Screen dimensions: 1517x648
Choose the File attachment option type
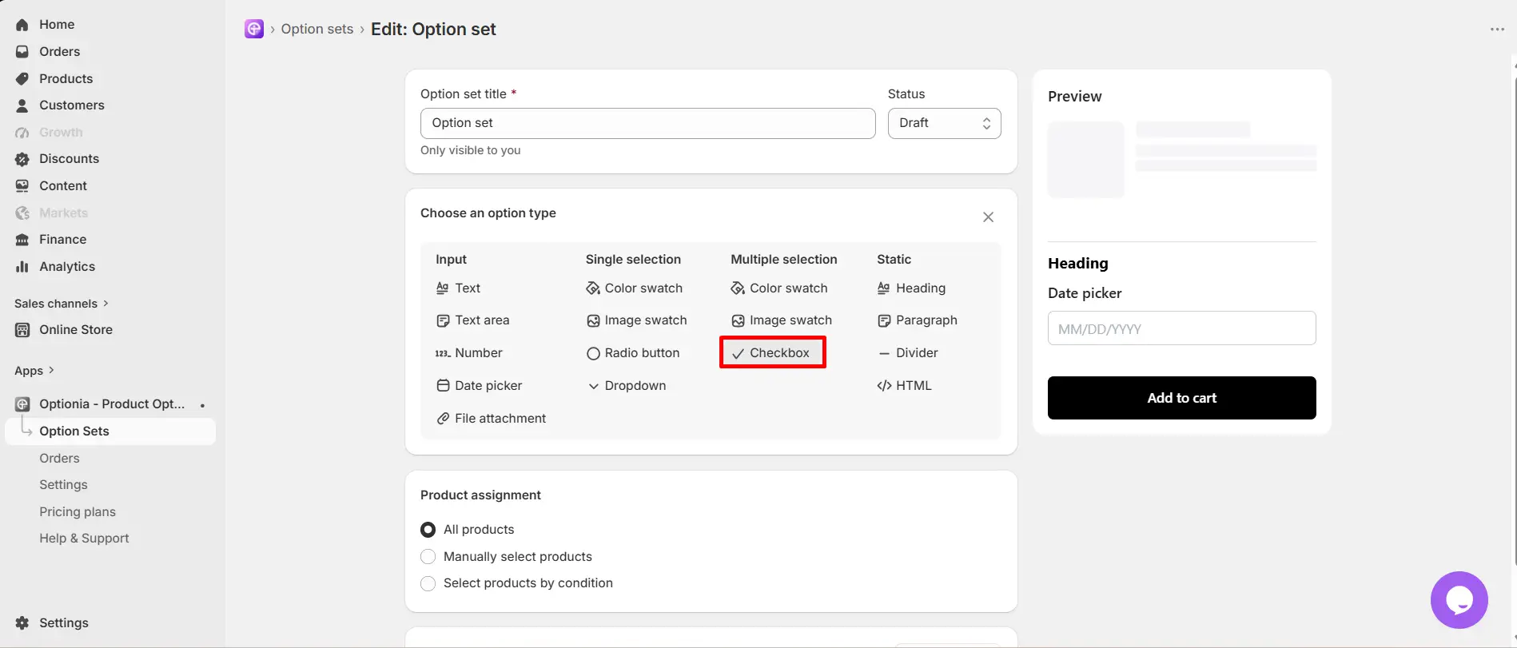[x=492, y=419]
